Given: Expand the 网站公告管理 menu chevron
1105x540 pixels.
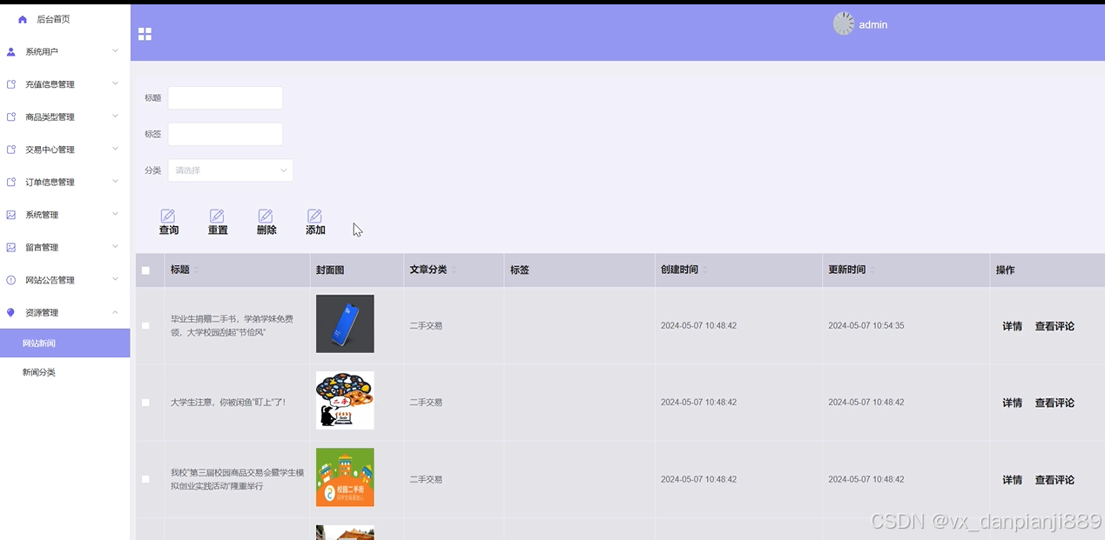Looking at the screenshot, I should coord(115,279).
